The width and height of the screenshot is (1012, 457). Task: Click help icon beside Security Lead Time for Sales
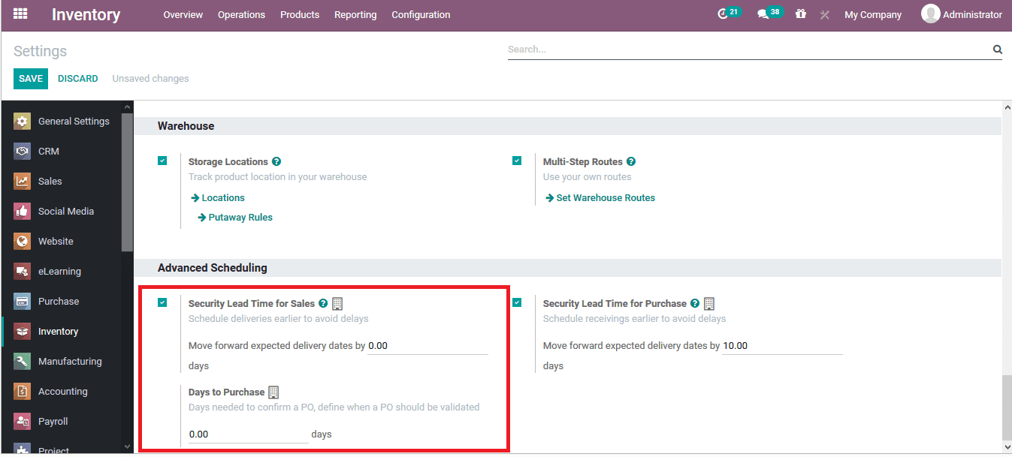click(323, 303)
